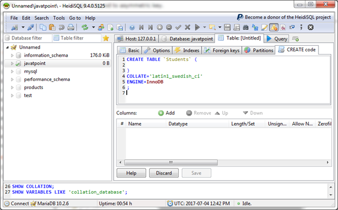The image size is (338, 210).
Task: Click the Save snippet icon
Action: coord(237,28)
